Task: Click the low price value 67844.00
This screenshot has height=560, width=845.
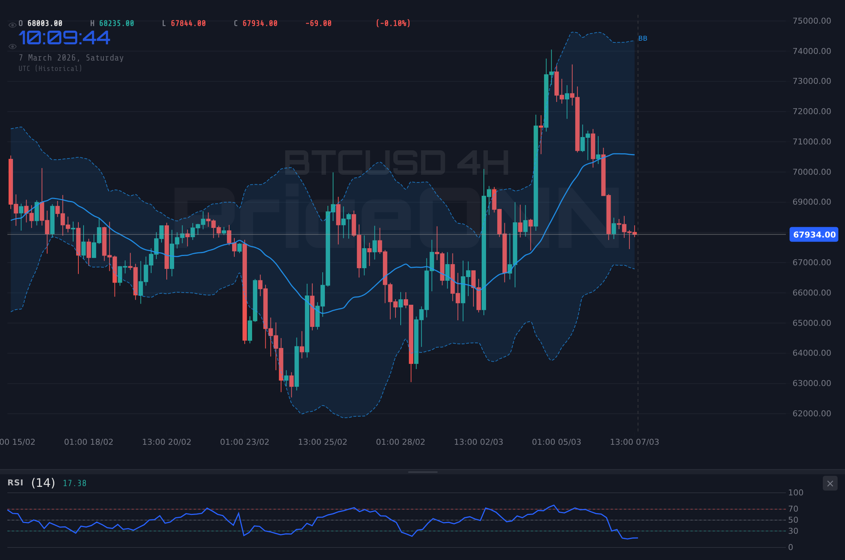Action: click(188, 24)
